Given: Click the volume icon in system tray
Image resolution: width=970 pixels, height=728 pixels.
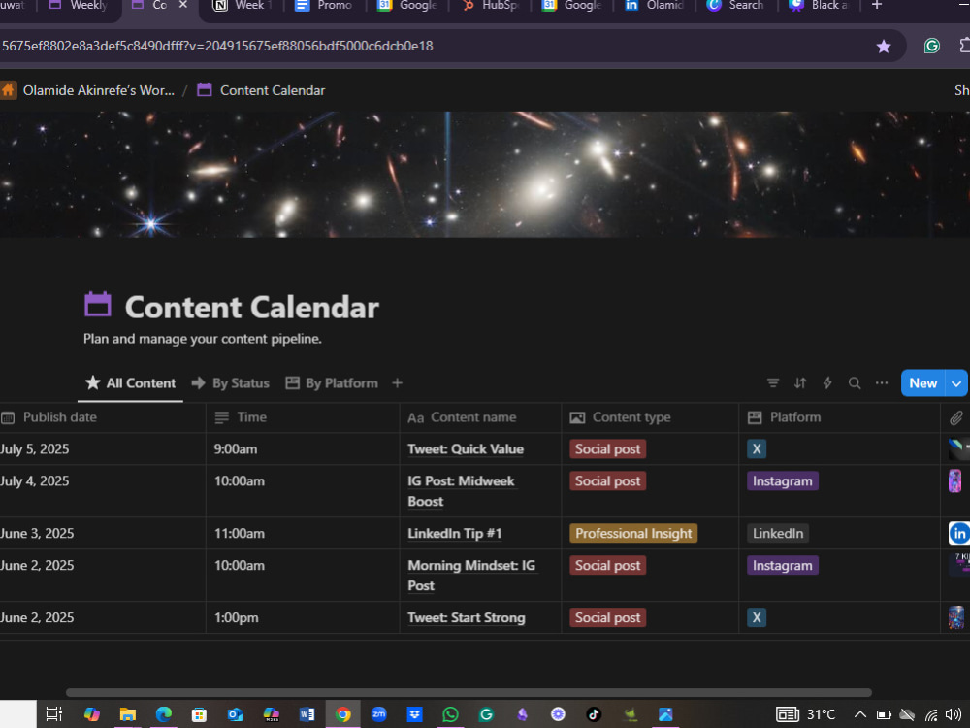Looking at the screenshot, I should pyautogui.click(x=954, y=715).
